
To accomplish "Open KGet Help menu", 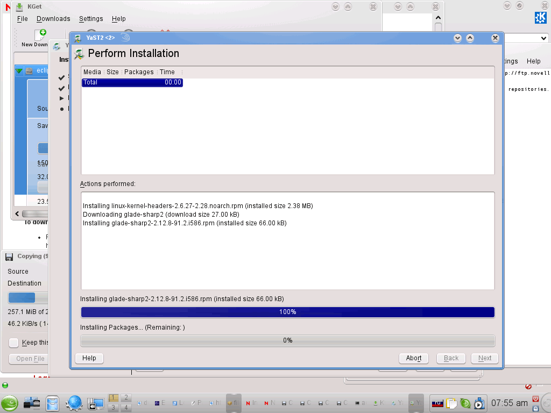I will 119,19.
